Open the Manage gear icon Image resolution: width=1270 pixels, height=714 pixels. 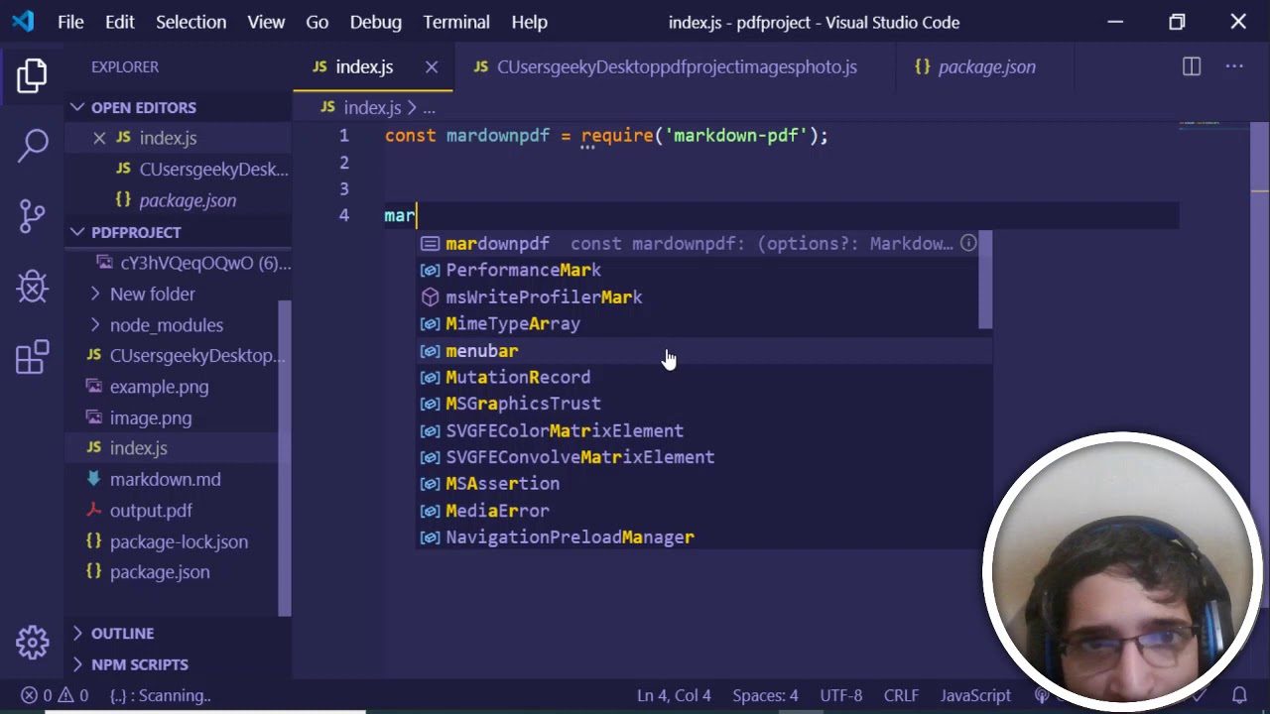click(x=32, y=642)
